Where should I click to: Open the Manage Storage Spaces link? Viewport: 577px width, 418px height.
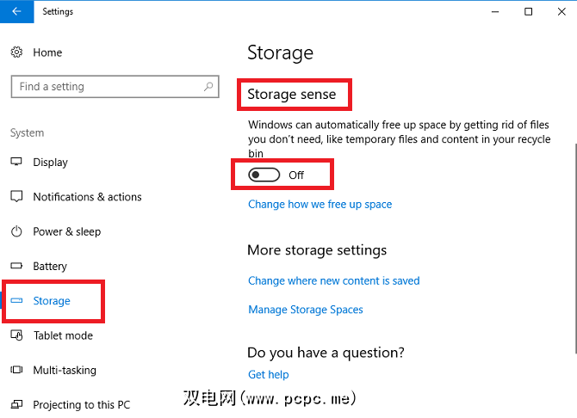[306, 310]
